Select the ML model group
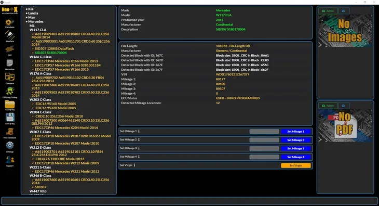Viewport: 379px width, 206px height. coord(32,25)
